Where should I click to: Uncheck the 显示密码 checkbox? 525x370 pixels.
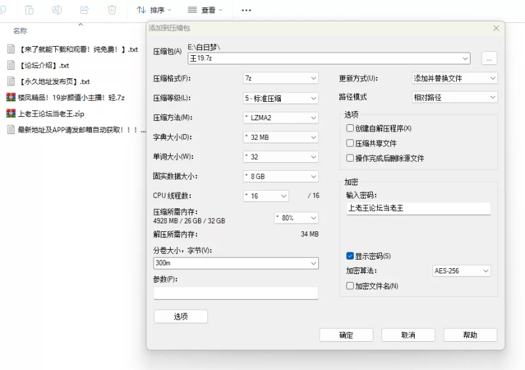click(x=350, y=256)
